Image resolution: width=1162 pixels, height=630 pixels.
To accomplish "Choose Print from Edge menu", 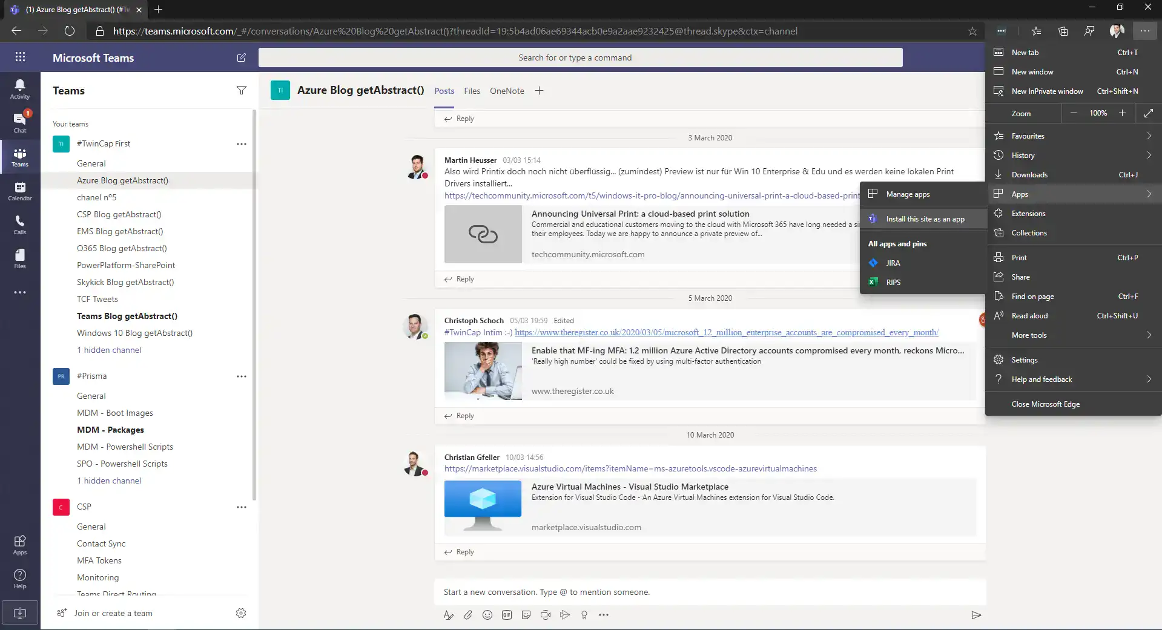I will [x=1074, y=258].
